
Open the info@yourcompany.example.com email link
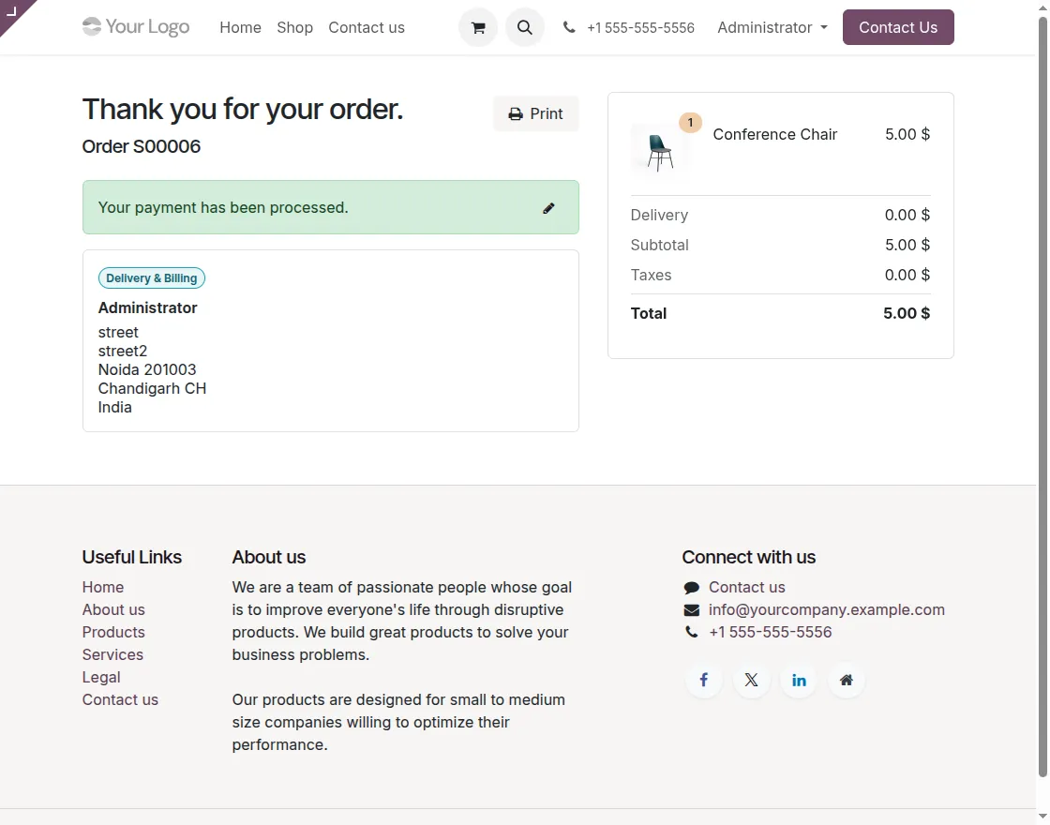click(x=826, y=609)
